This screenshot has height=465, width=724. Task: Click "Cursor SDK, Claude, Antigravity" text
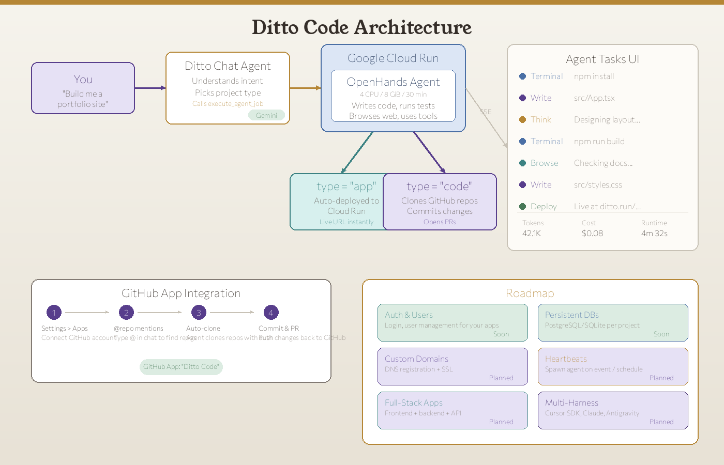[x=592, y=413]
